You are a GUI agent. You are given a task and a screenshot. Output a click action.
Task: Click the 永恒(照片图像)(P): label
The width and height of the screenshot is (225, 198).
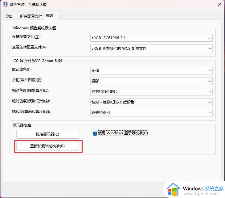coord(27,80)
